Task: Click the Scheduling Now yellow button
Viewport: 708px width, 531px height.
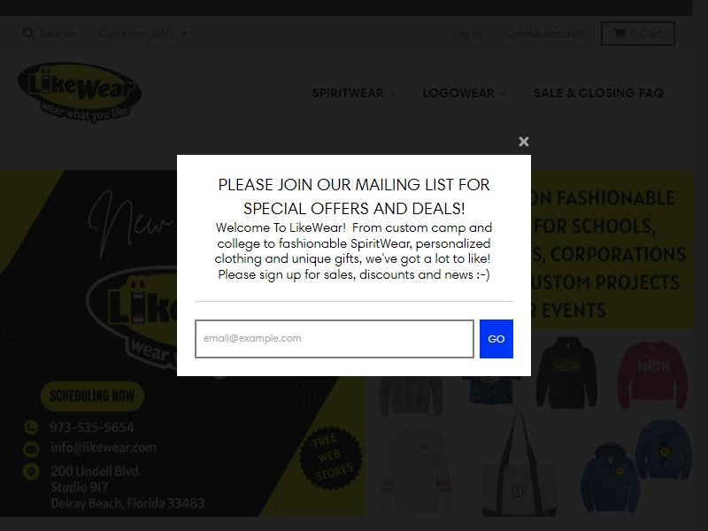Action: click(92, 396)
